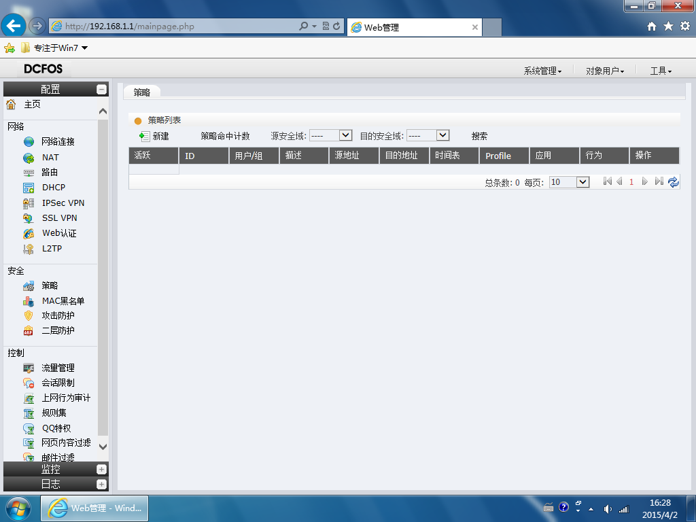Image resolution: width=696 pixels, height=522 pixels.
Task: Click the L2TP key icon
Action: click(29, 249)
